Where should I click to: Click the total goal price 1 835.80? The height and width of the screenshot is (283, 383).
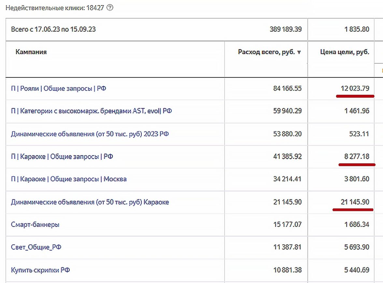pyautogui.click(x=357, y=29)
